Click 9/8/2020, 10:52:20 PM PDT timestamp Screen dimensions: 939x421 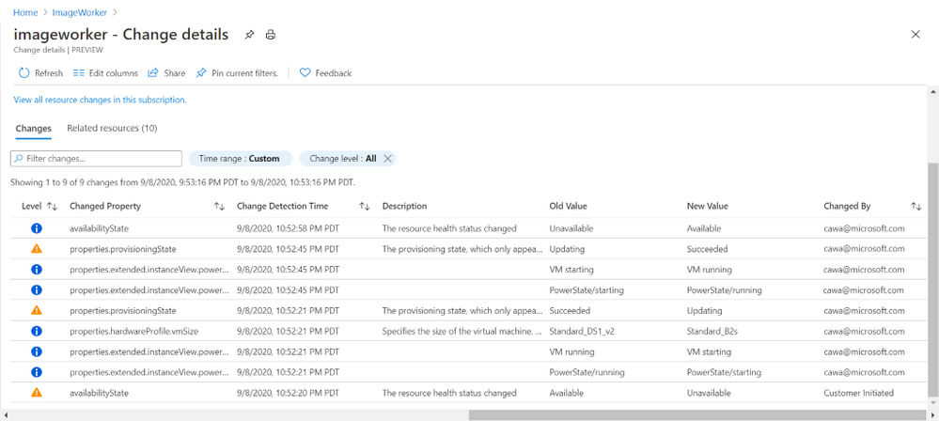click(x=288, y=393)
